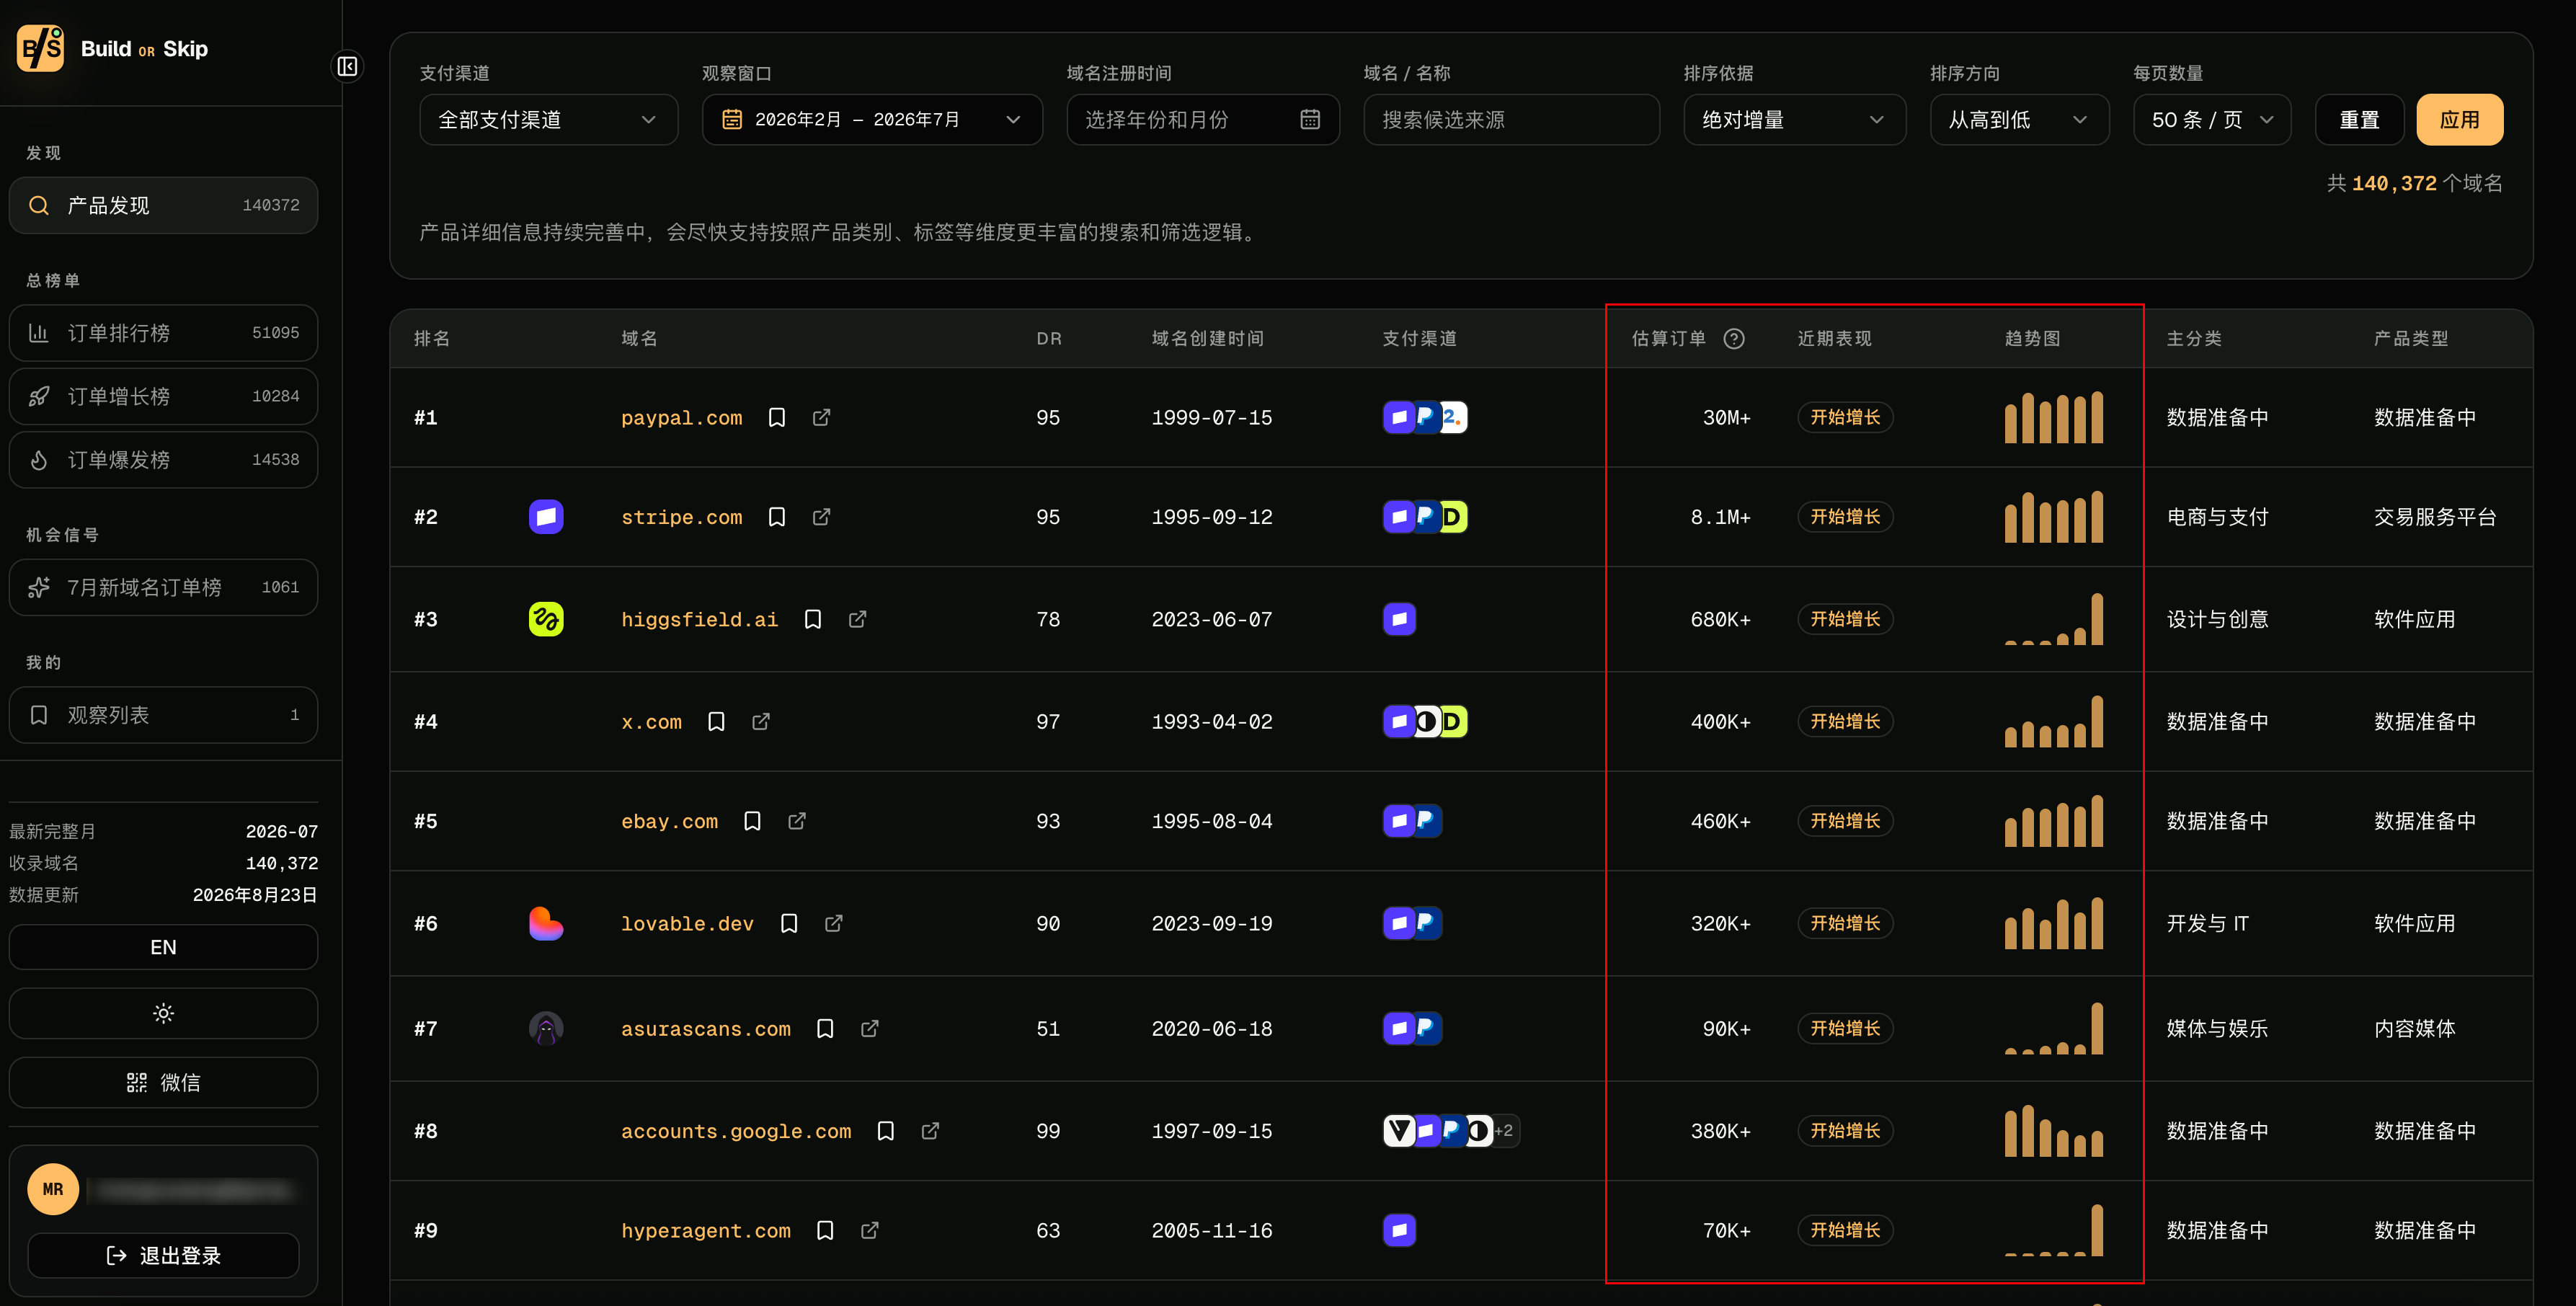This screenshot has height=1306, width=2576.
Task: Bookmark paypal.com to watchlist
Action: click(776, 417)
